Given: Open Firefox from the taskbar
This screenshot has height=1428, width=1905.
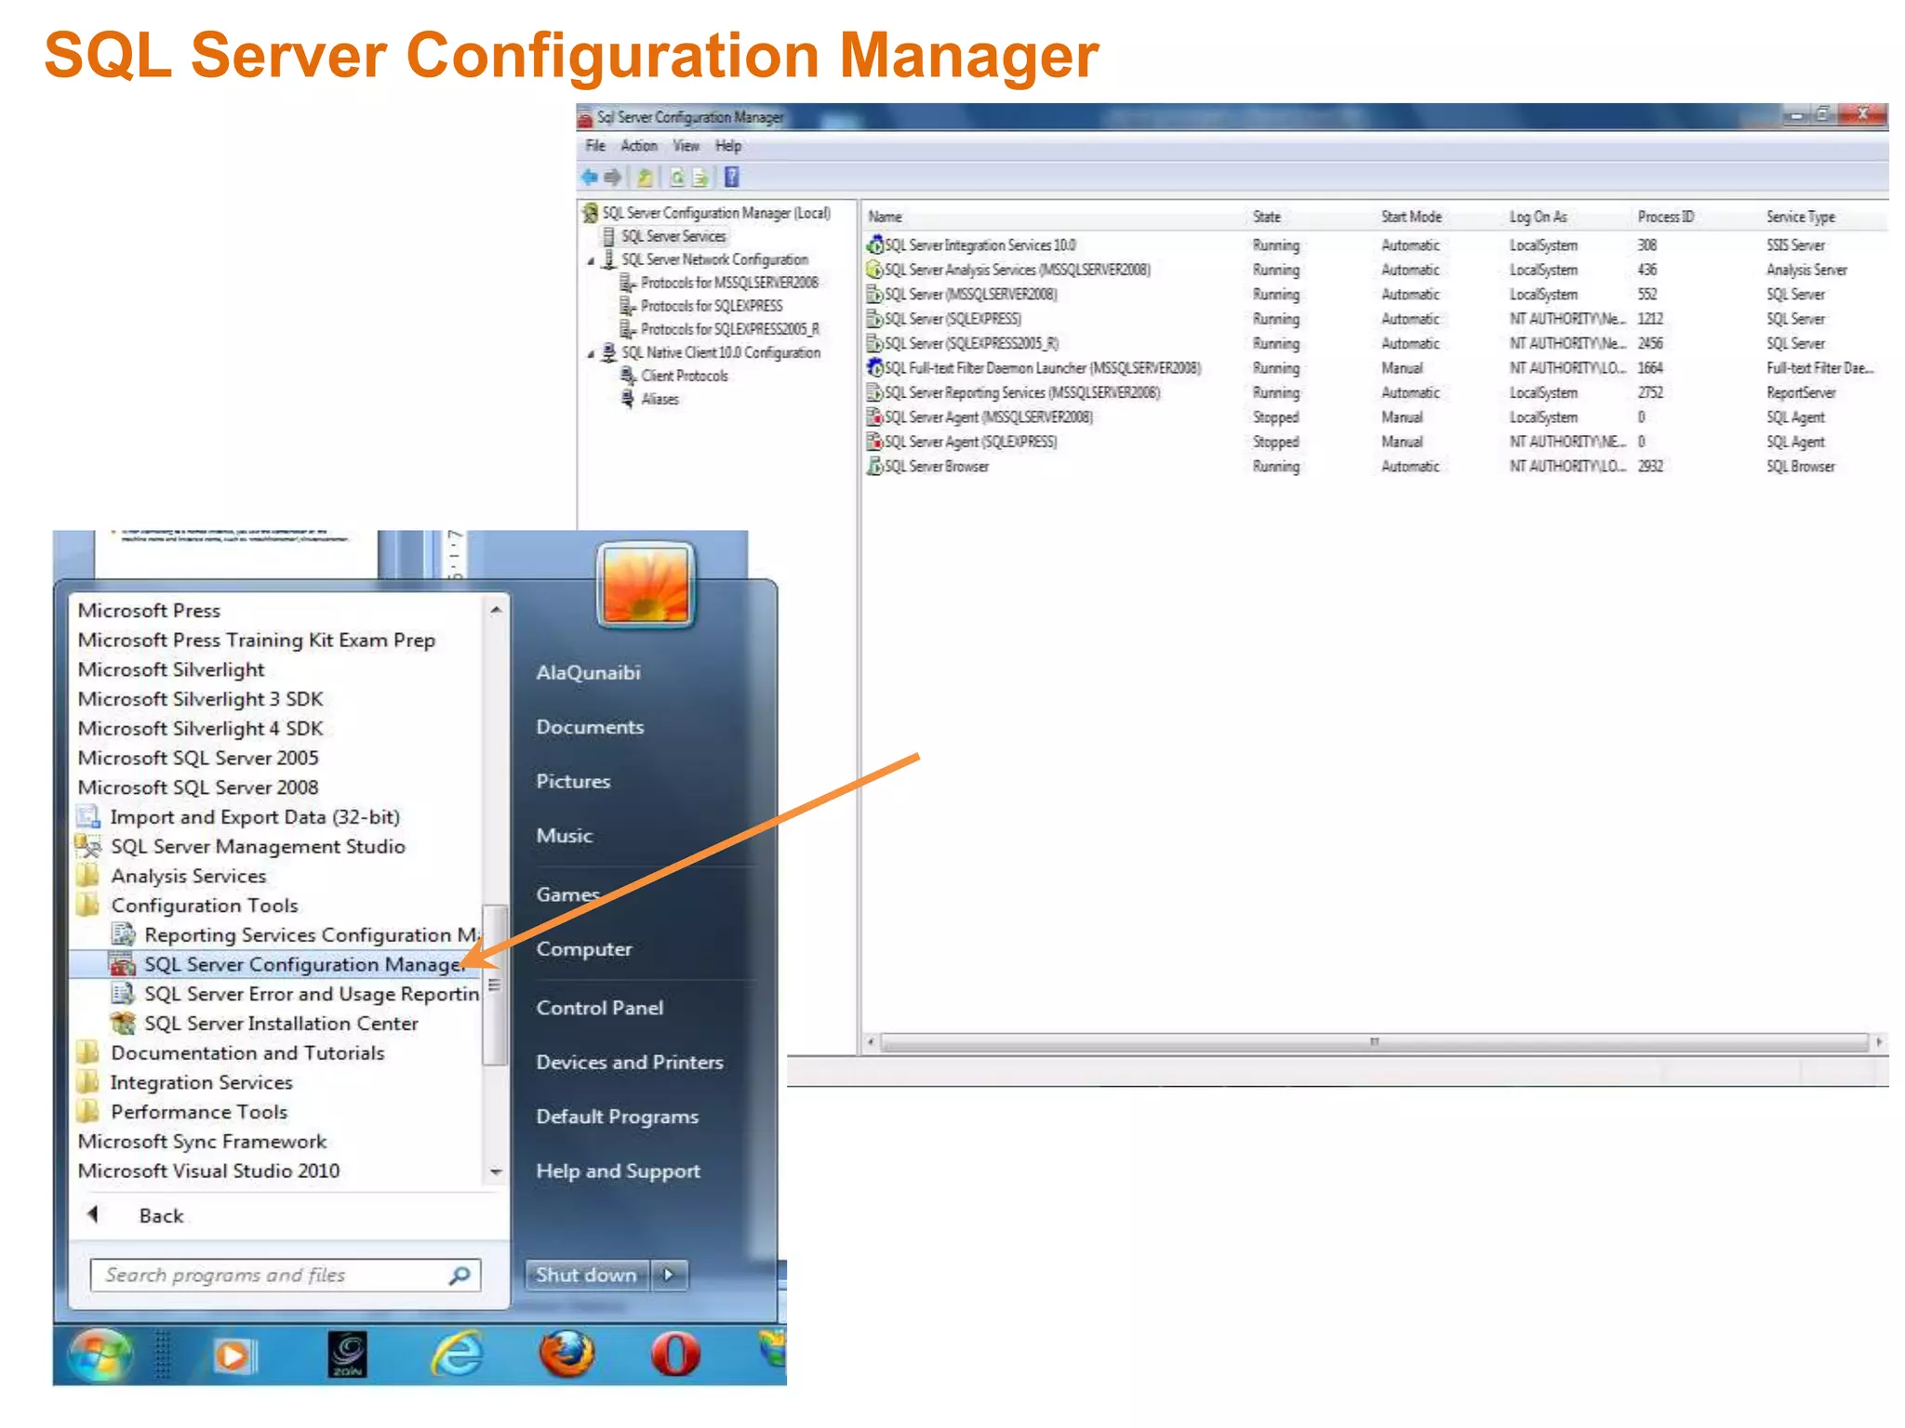Looking at the screenshot, I should 566,1355.
